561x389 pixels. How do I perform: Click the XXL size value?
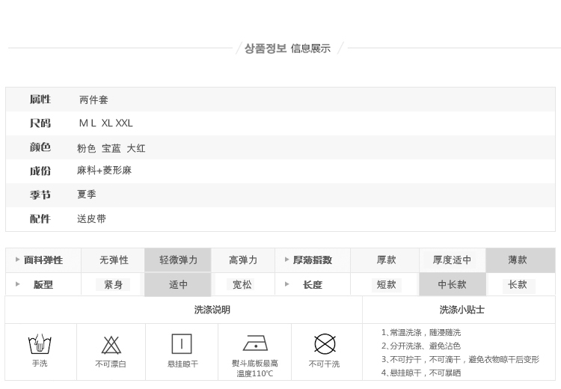pos(124,123)
